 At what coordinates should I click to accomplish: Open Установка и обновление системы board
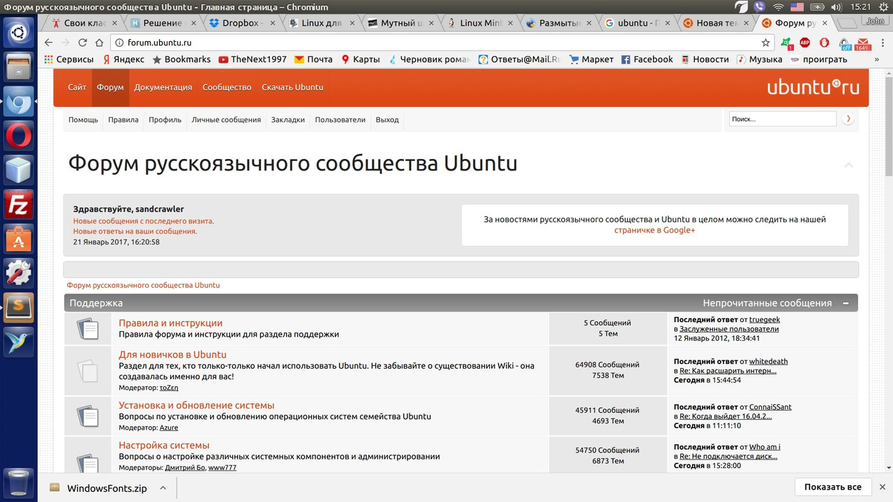[197, 405]
